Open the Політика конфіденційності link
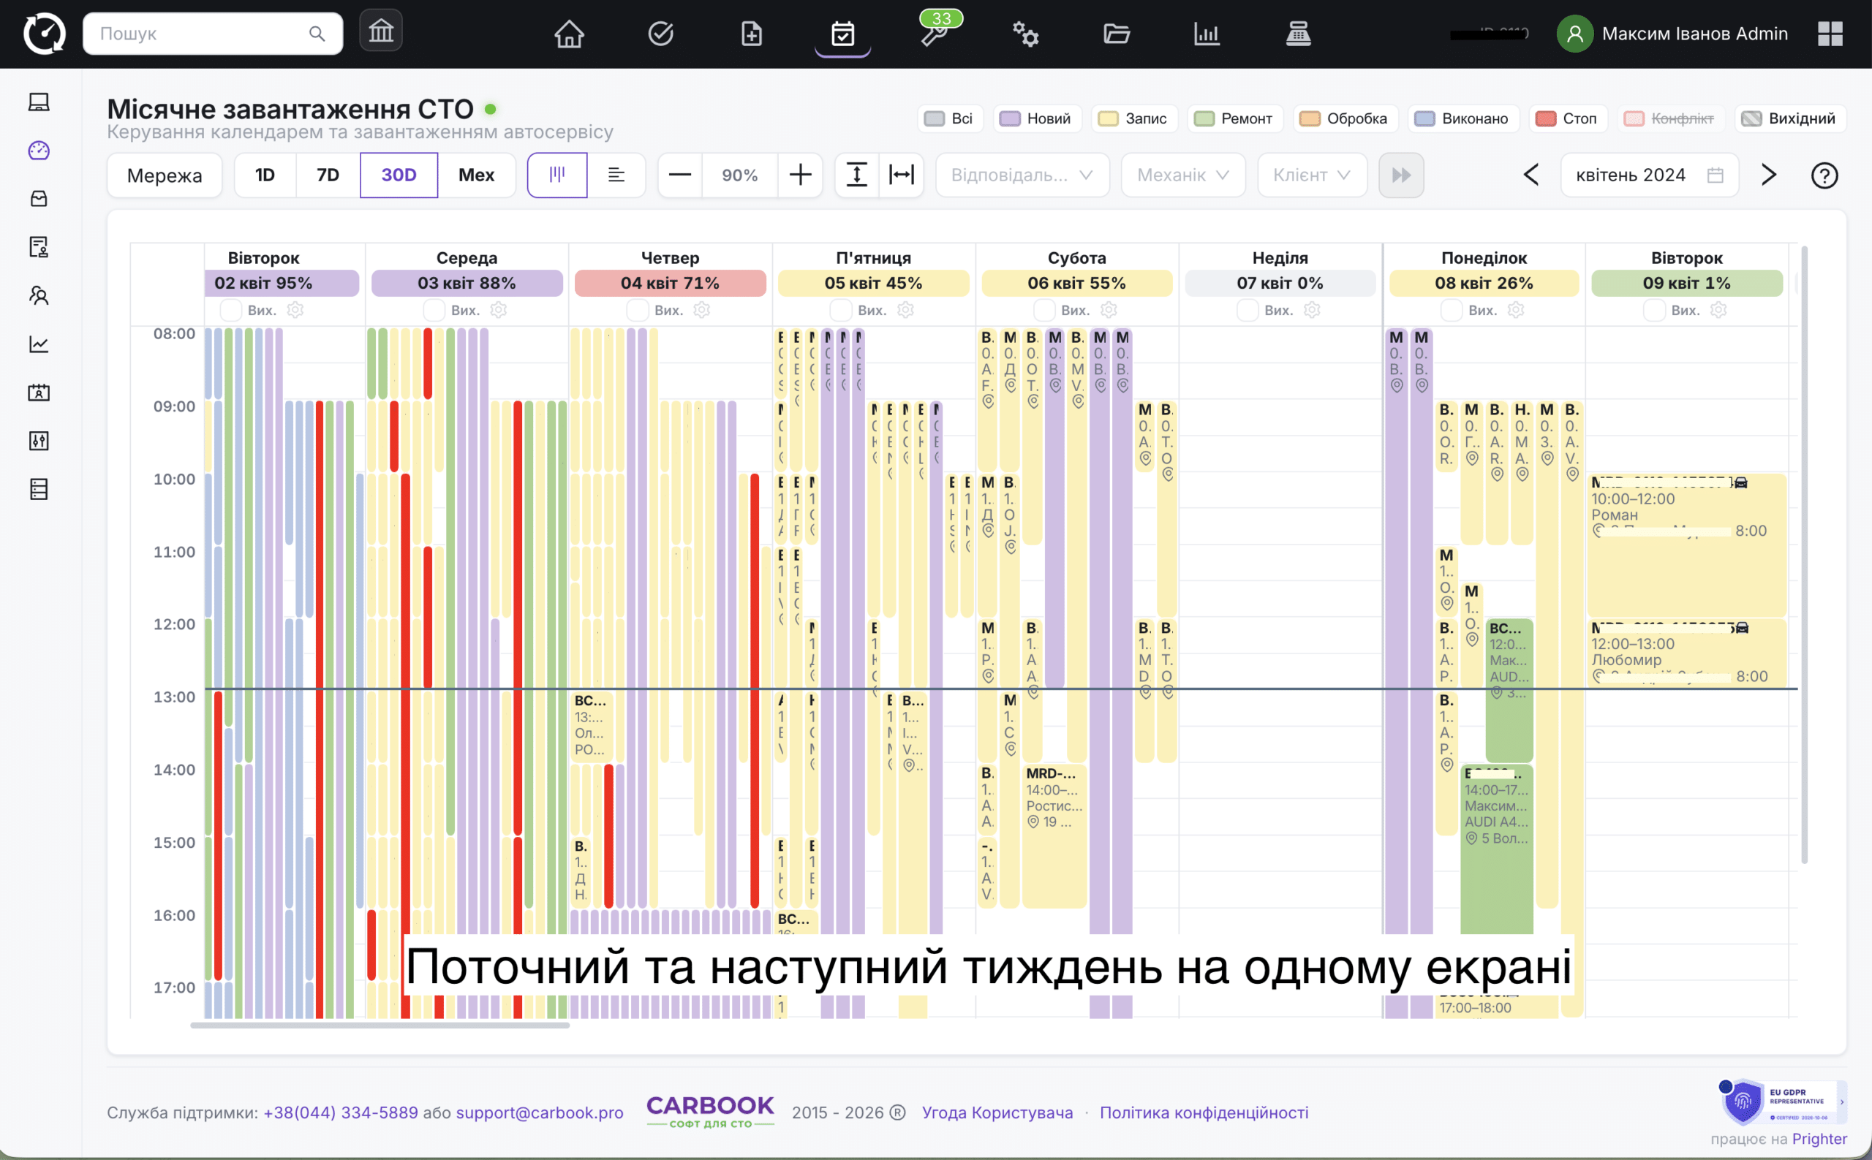Viewport: 1872px width, 1160px height. [1204, 1112]
